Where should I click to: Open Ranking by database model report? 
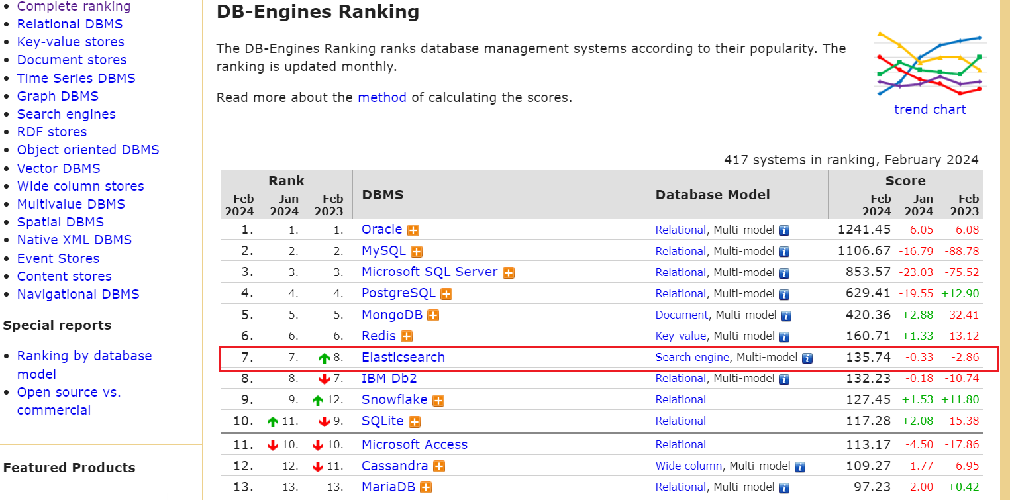(84, 365)
